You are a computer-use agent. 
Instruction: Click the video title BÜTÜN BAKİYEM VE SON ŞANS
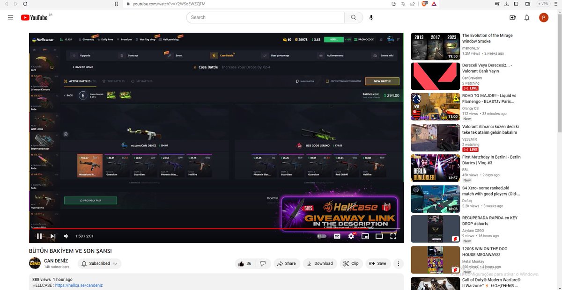70,251
